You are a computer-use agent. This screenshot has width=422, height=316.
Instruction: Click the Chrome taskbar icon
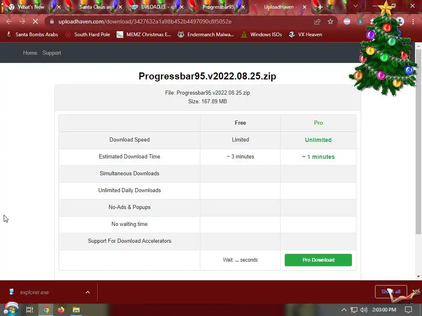tap(46, 310)
